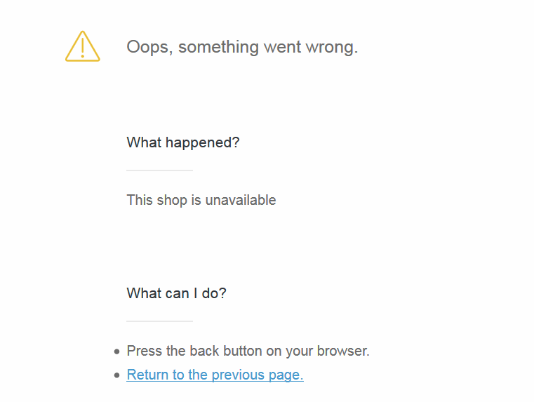This screenshot has width=534, height=402.
Task: Select the "What can I do?" subheading
Action: (176, 293)
